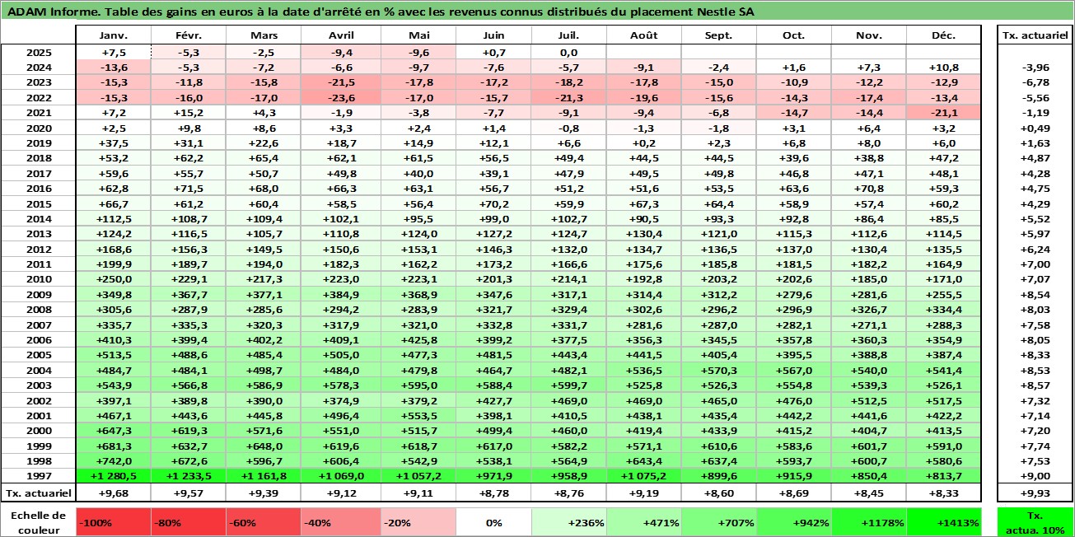Select the '+0,49' actuarial rate for 2020
1075x537 pixels.
[1035, 128]
